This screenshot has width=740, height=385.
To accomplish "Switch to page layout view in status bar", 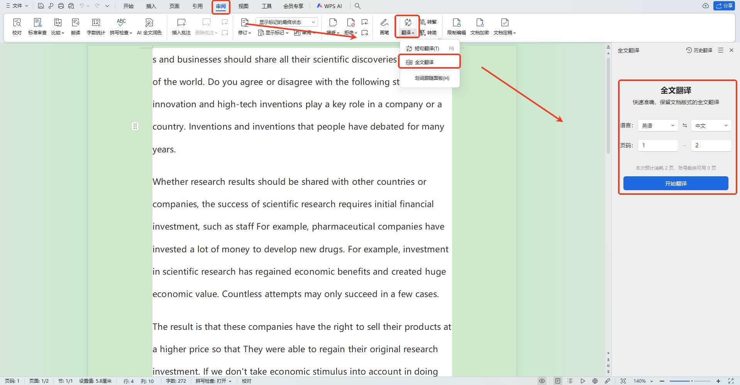I will [558, 381].
